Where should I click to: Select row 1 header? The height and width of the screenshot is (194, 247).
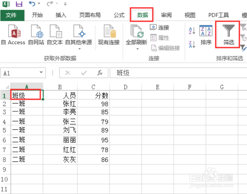click(5, 95)
